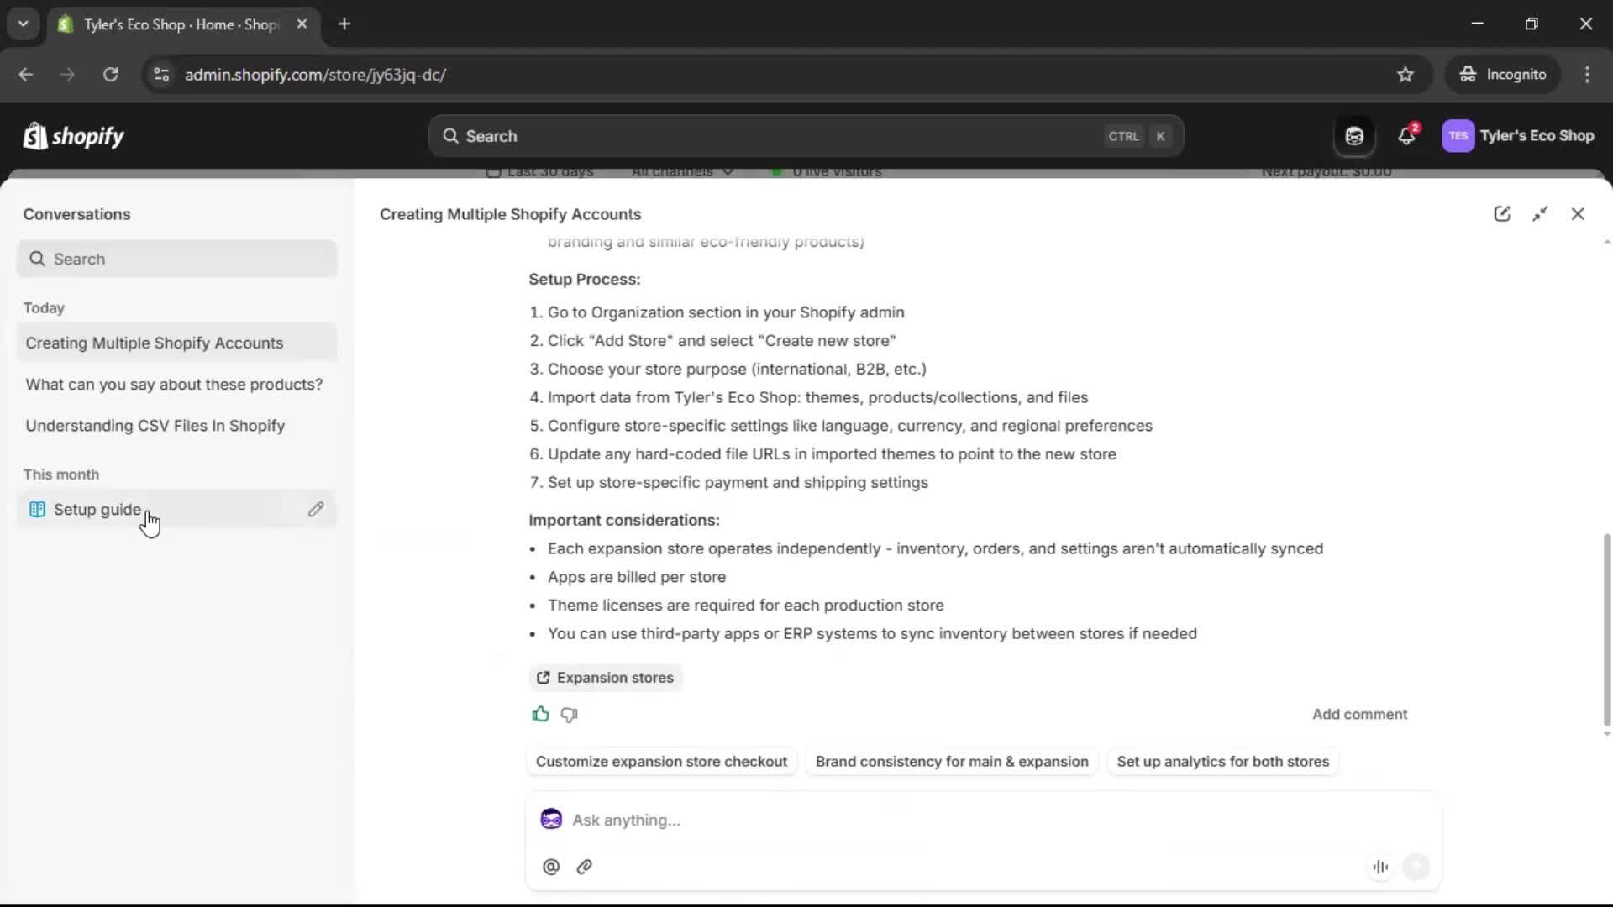Open the Sidekick assistant icon in top bar
The width and height of the screenshot is (1613, 907).
(1353, 135)
